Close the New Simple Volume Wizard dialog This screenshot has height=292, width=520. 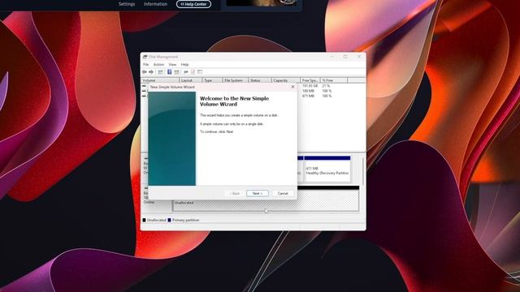tap(292, 87)
